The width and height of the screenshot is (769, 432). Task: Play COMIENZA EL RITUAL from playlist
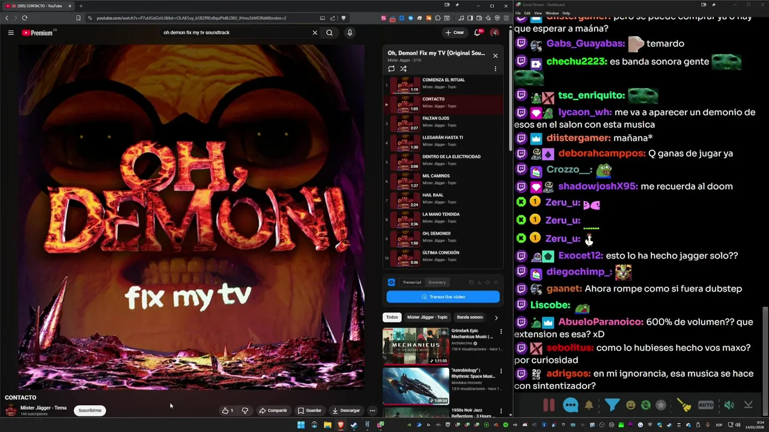click(x=443, y=85)
